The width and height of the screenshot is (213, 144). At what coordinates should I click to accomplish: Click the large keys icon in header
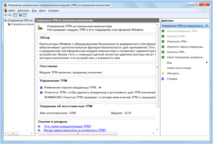pos(40,28)
